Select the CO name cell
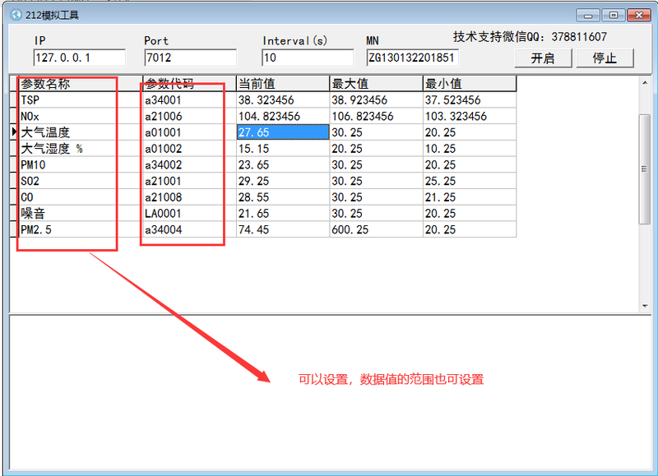658x476 pixels. [x=81, y=197]
